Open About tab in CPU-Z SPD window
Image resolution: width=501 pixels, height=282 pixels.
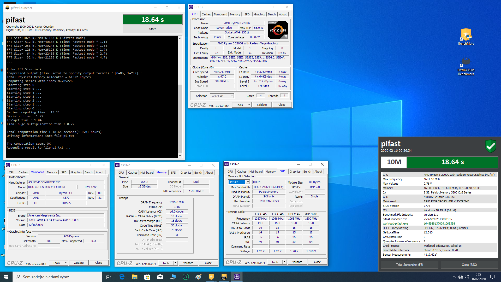click(x=318, y=172)
